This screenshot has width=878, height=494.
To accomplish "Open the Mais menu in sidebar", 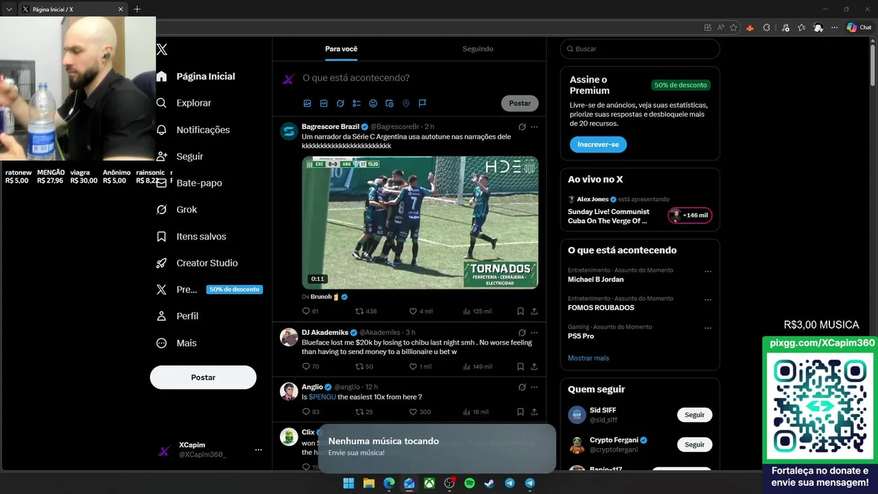I will point(176,343).
